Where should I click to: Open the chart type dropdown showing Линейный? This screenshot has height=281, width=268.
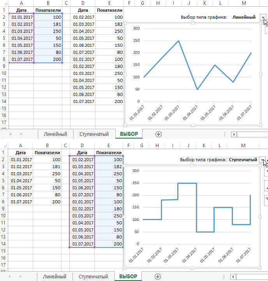[x=263, y=17]
